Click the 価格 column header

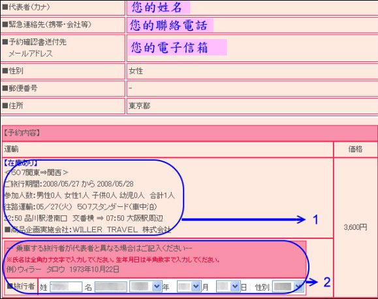(355, 149)
